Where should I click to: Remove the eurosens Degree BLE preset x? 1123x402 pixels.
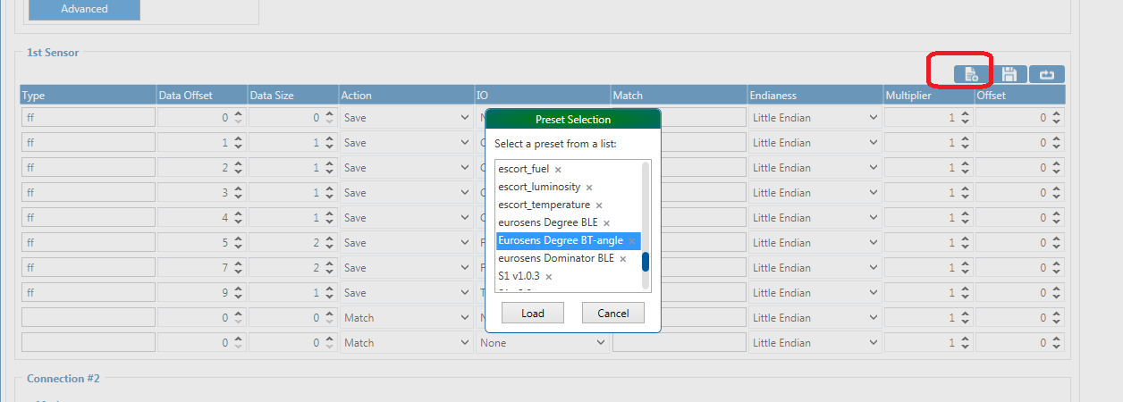point(606,223)
